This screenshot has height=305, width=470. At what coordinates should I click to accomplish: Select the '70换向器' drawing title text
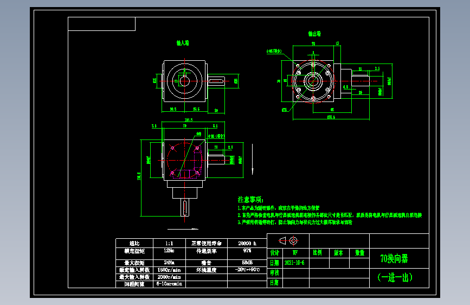click(x=394, y=258)
